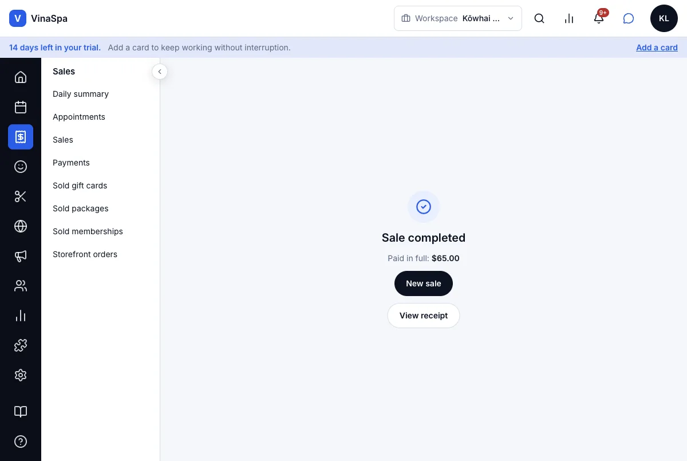
Task: Open the Workspace selector dropdown
Action: [458, 18]
